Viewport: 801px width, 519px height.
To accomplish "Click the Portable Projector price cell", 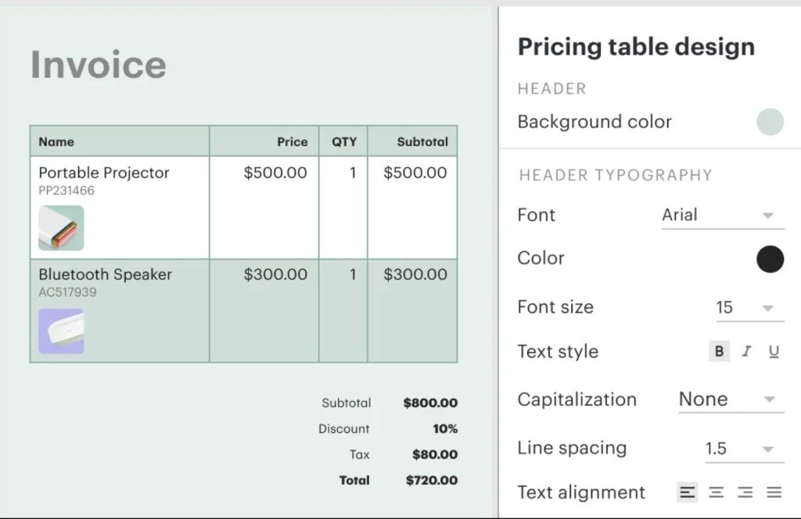I will [275, 173].
